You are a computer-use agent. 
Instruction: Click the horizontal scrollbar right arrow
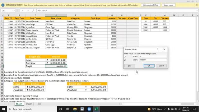point(195,104)
